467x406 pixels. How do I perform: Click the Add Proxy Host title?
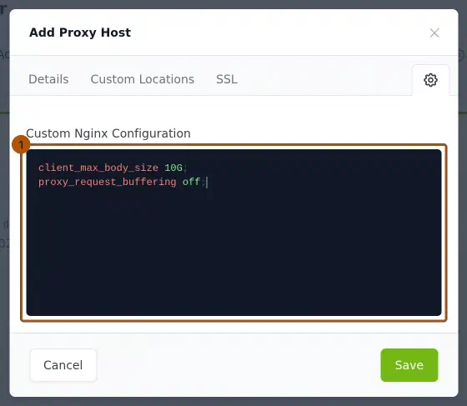[80, 33]
